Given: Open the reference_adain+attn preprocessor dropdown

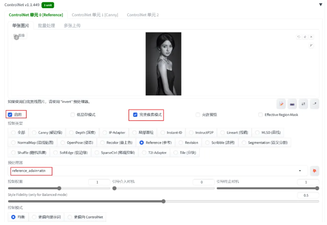Looking at the screenshot, I should (x=158, y=171).
